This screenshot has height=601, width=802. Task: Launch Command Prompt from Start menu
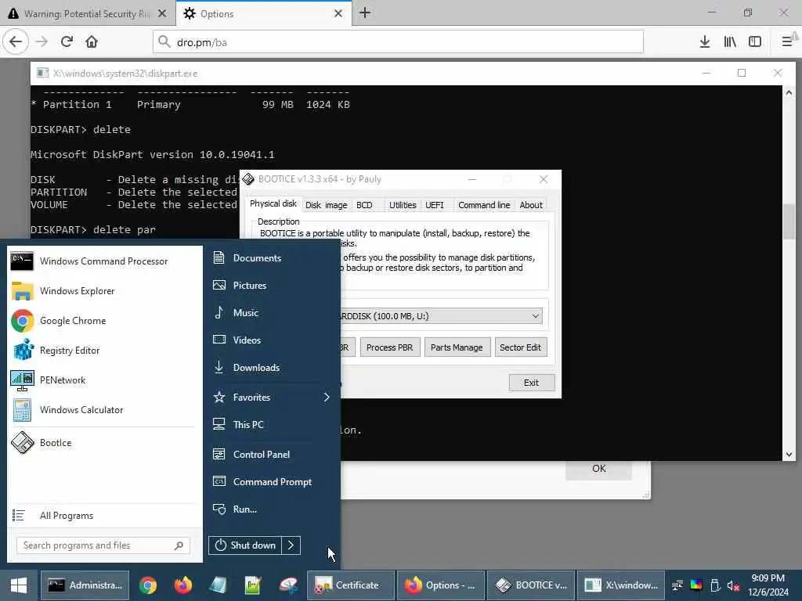coord(271,482)
